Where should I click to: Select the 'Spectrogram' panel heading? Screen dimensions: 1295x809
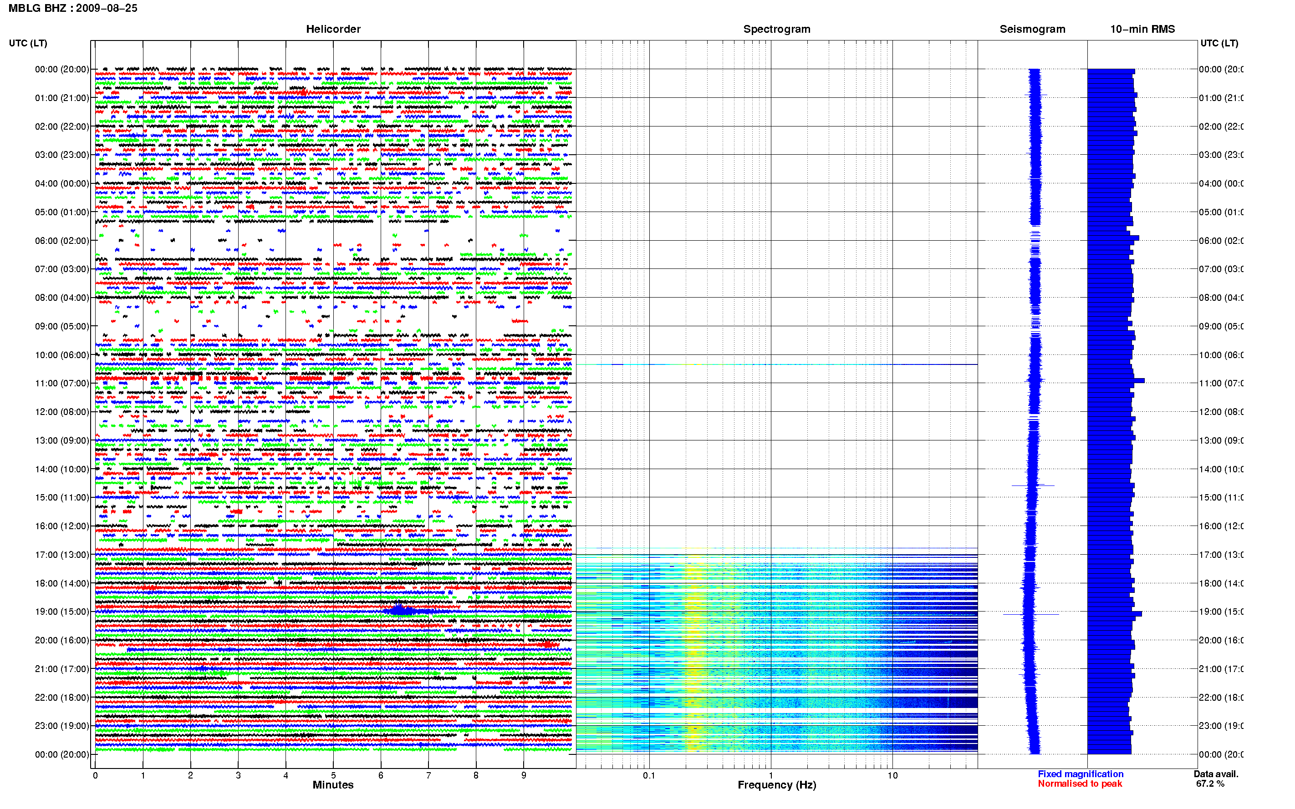point(777,29)
